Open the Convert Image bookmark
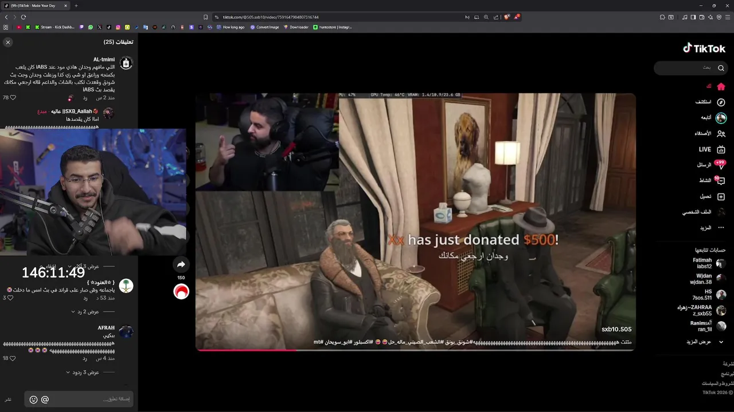 click(264, 27)
